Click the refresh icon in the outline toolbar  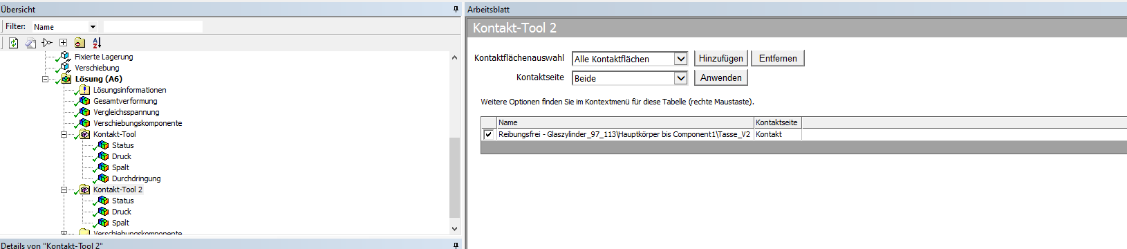click(x=13, y=43)
